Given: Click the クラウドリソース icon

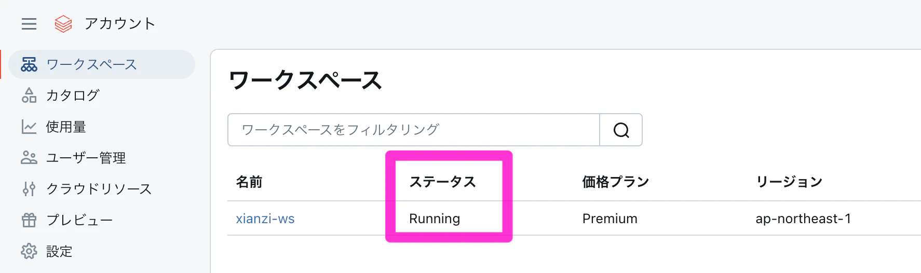Looking at the screenshot, I should [x=29, y=189].
